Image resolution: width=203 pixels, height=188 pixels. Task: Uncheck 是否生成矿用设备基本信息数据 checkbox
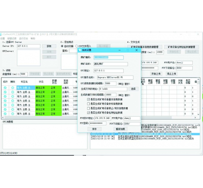point(89,99)
